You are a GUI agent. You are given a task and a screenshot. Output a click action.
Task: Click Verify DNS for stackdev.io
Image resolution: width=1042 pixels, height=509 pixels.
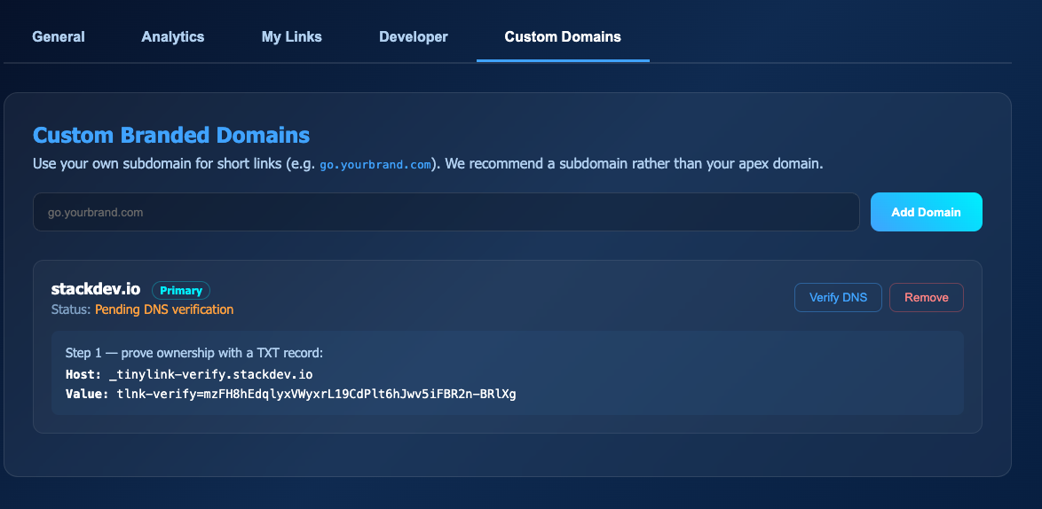(838, 297)
